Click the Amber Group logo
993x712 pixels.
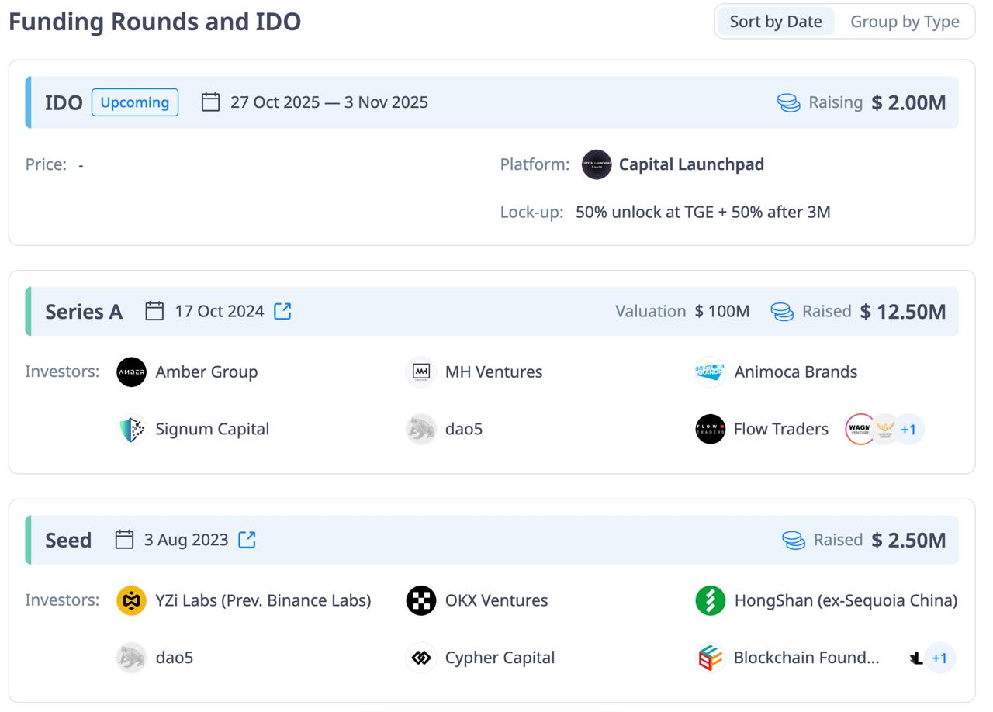[131, 372]
